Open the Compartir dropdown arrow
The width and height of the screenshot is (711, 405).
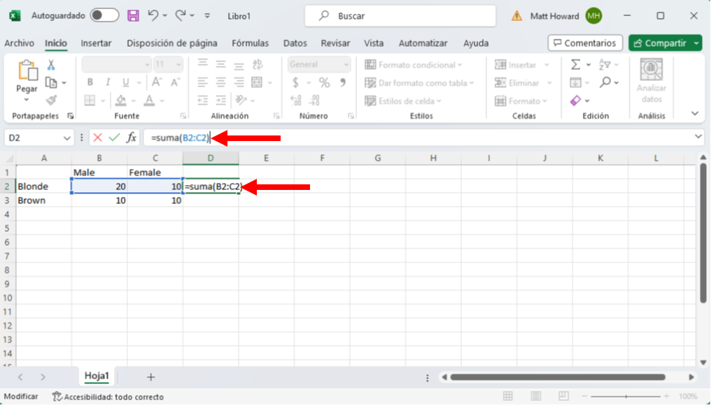696,43
